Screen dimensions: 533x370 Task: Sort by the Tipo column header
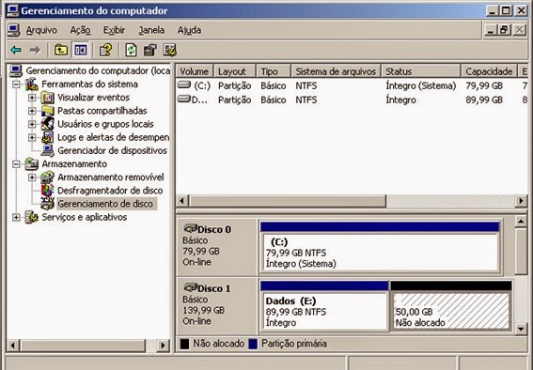point(274,71)
